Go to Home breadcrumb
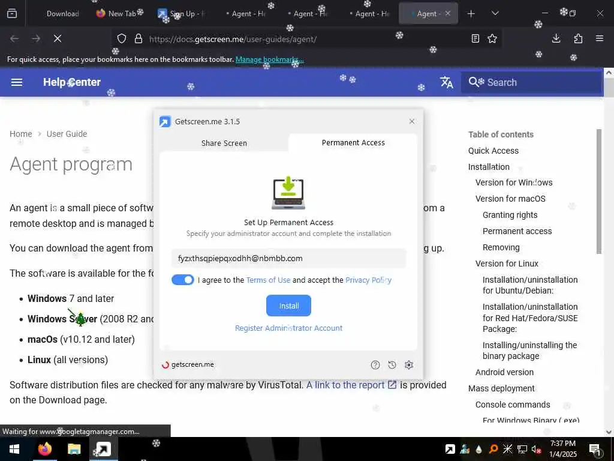Viewport: 614px width, 461px height. click(21, 134)
